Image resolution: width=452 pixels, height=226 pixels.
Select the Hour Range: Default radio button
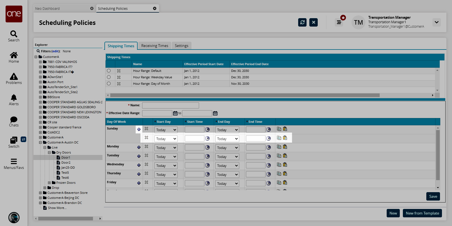(109, 71)
